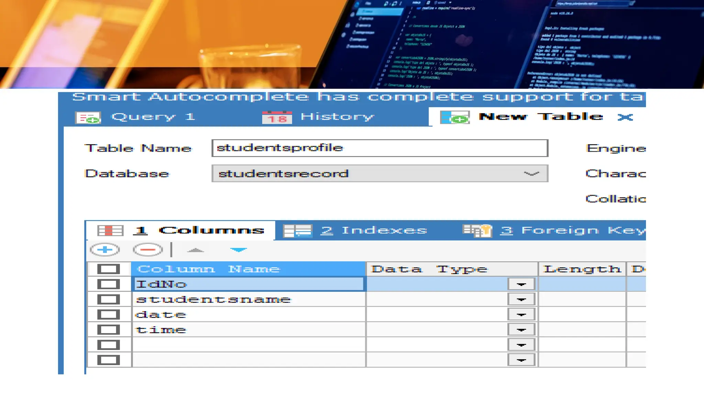Toggle the header select-all checkbox
The image size is (704, 396).
(x=108, y=269)
